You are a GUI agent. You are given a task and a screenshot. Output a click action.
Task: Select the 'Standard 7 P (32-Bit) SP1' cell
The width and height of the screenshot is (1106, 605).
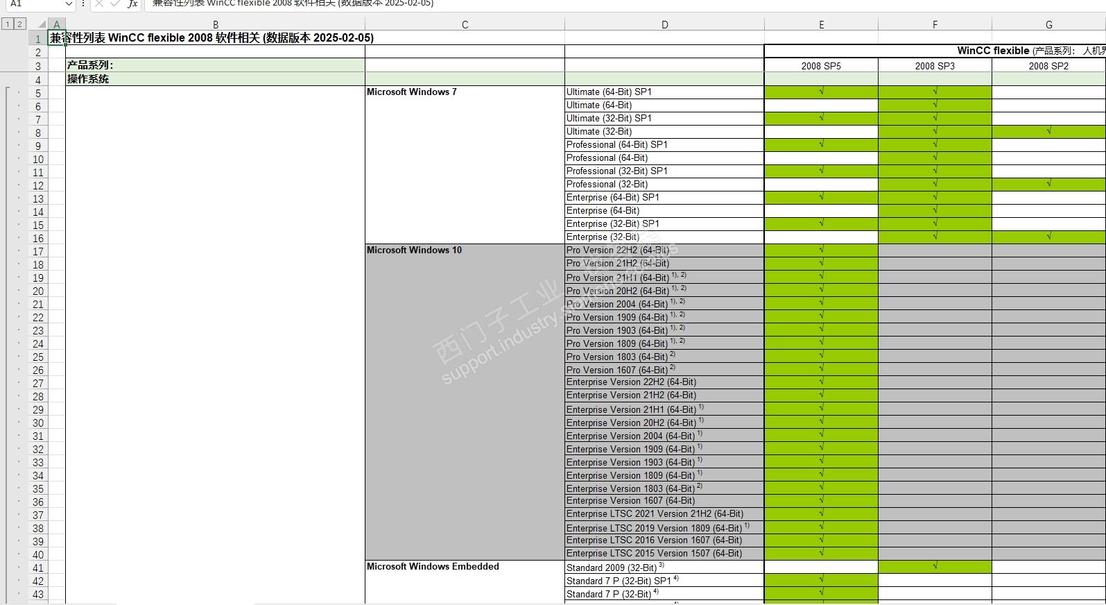664,580
